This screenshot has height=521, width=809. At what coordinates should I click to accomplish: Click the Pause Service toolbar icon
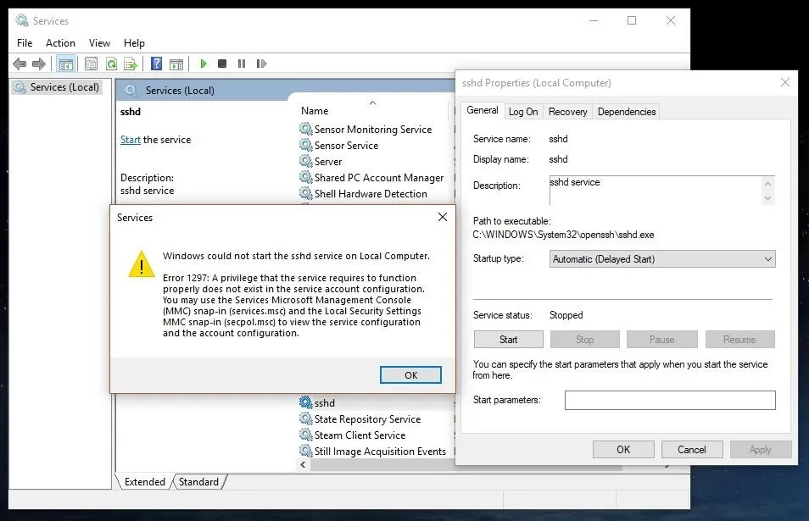(x=242, y=64)
